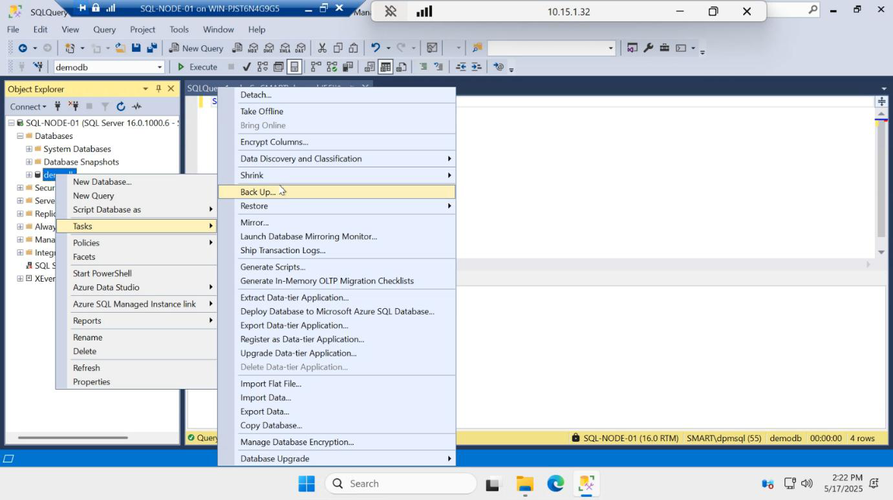The width and height of the screenshot is (893, 500).
Task: Open the Shrink submenu
Action: 336,175
